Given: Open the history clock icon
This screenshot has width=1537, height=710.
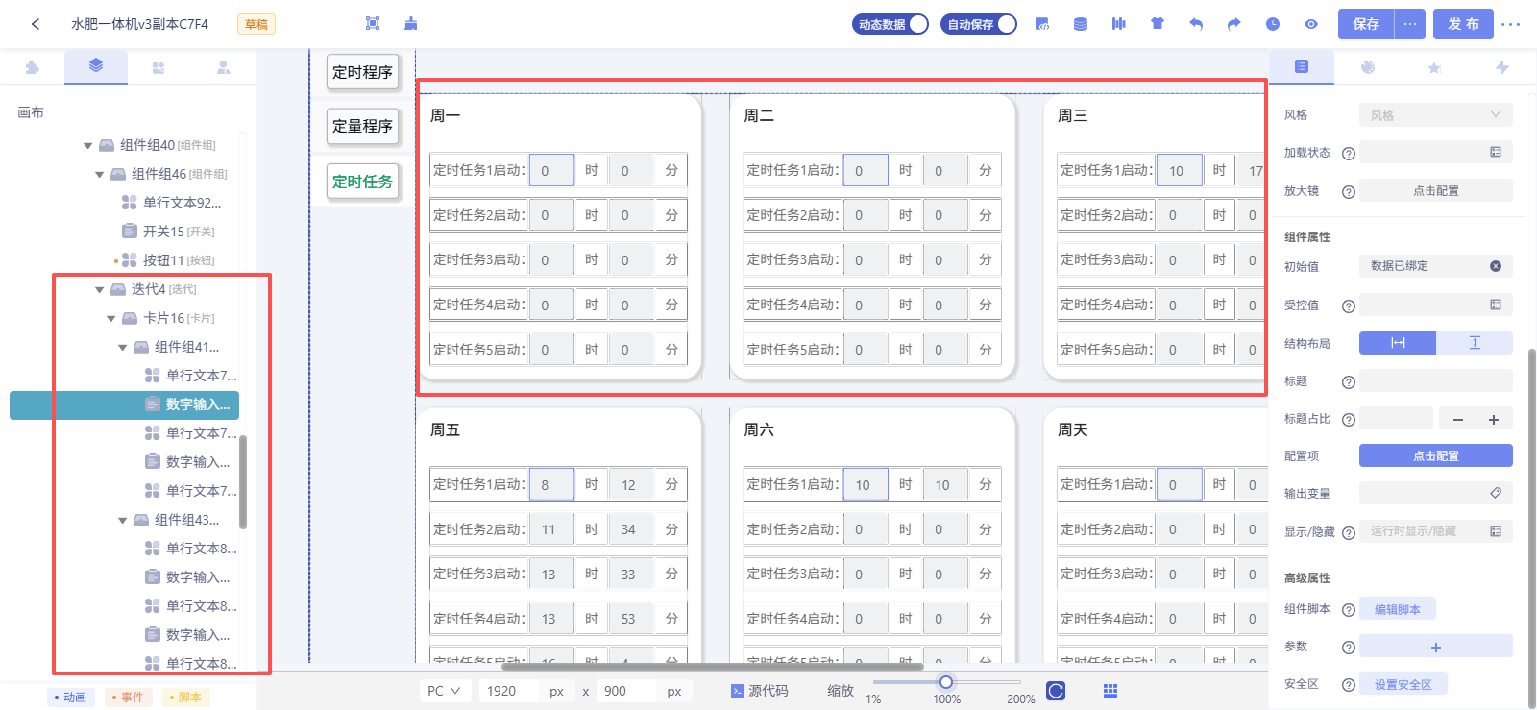Looking at the screenshot, I should (1273, 24).
